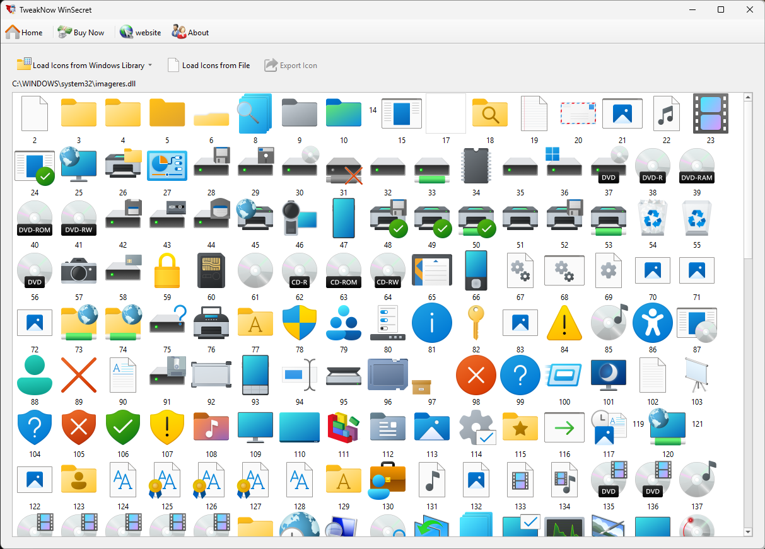Image resolution: width=765 pixels, height=549 pixels.
Task: Select the mail envelope icon 20
Action: (578, 113)
